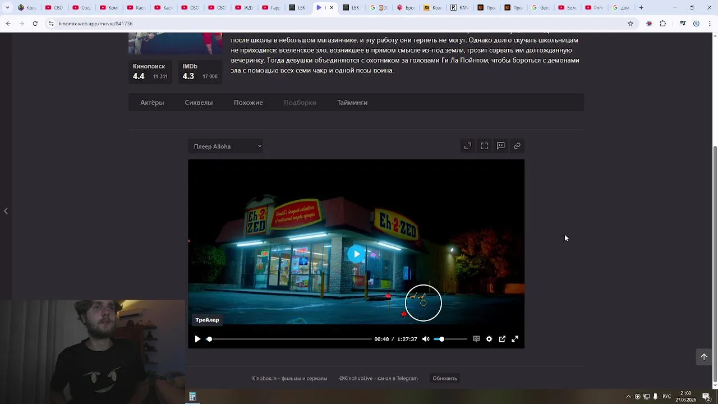Switch to the Гарр browser tab
718x404 pixels.
(271, 8)
